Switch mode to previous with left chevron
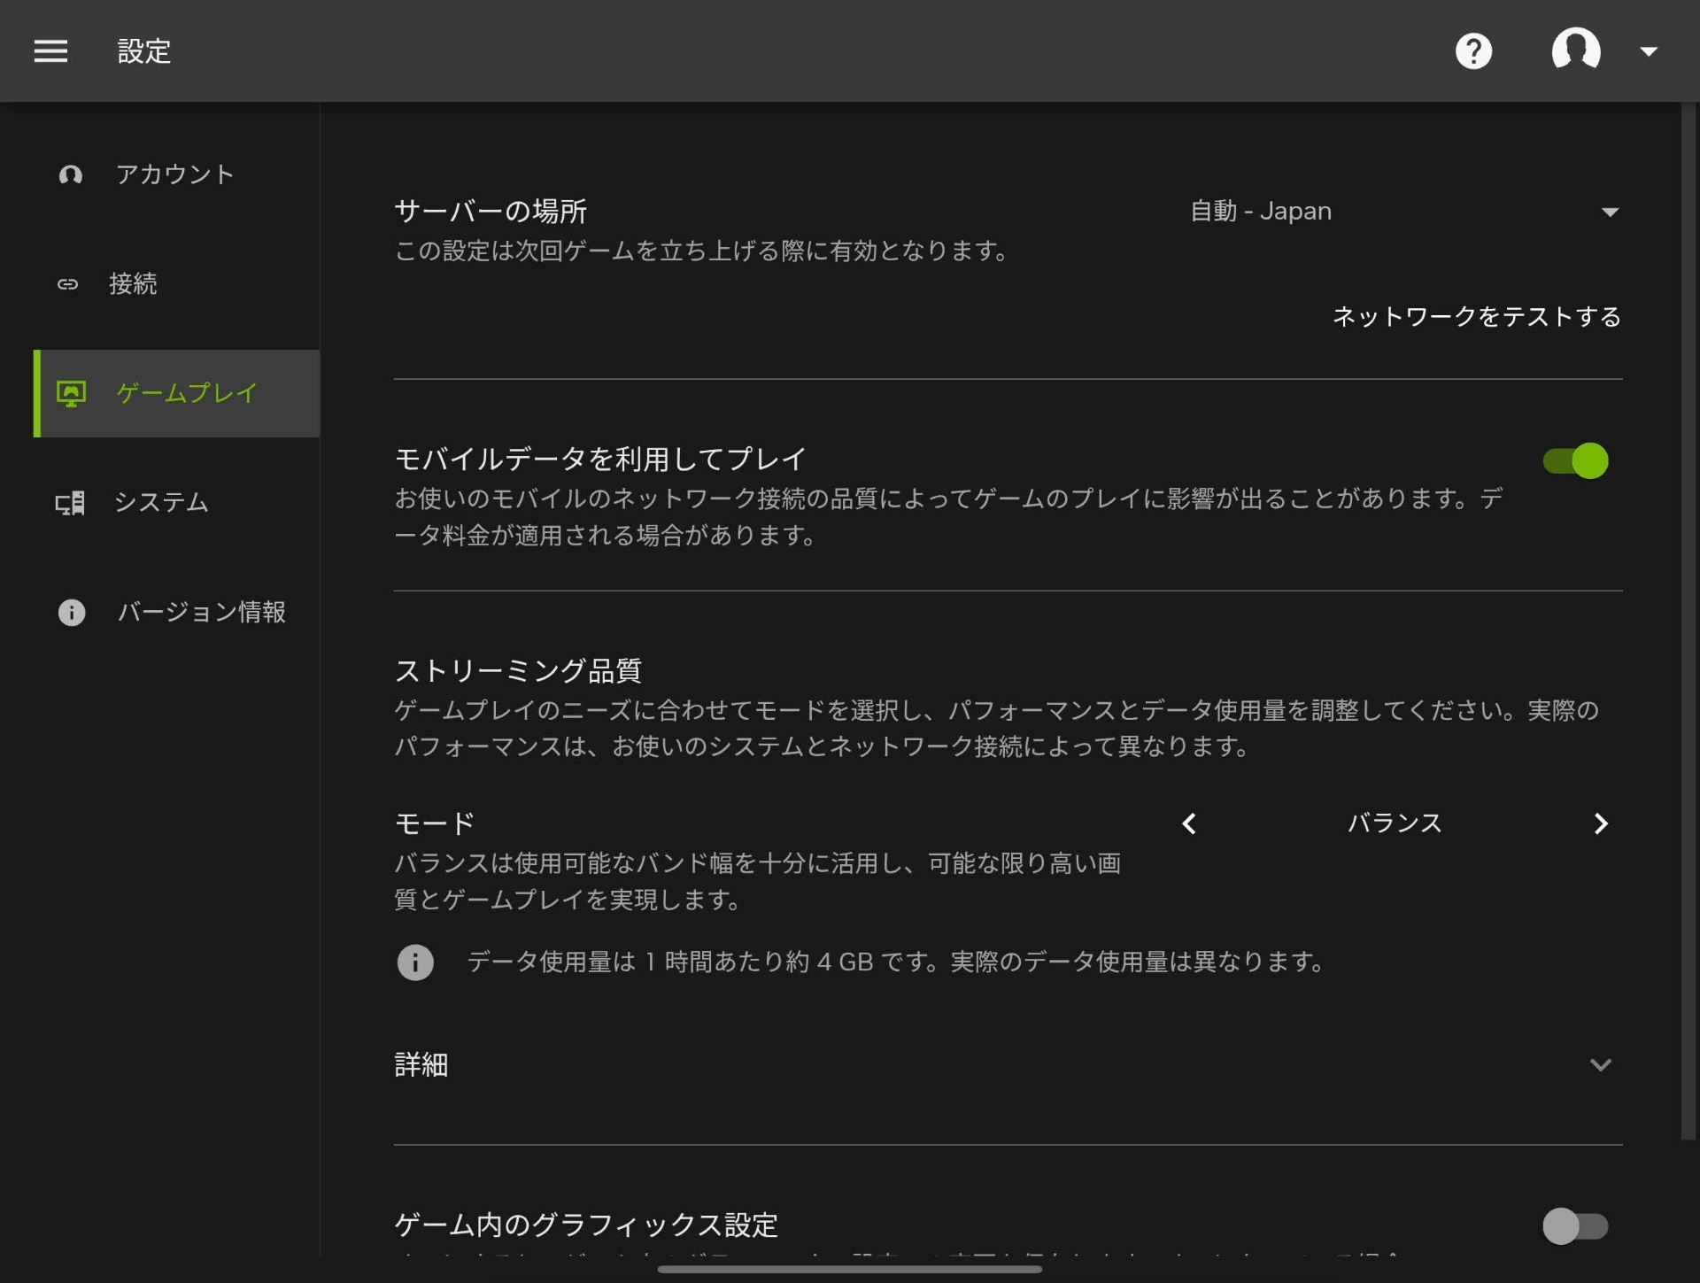Viewport: 1700px width, 1283px height. (1189, 824)
